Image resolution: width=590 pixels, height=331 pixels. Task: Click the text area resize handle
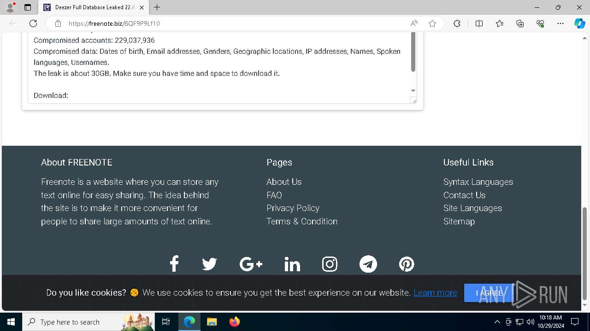pyautogui.click(x=413, y=100)
